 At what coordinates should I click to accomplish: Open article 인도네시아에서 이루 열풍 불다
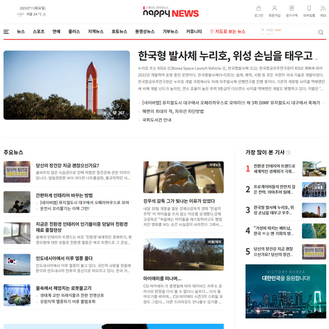pos(64,258)
